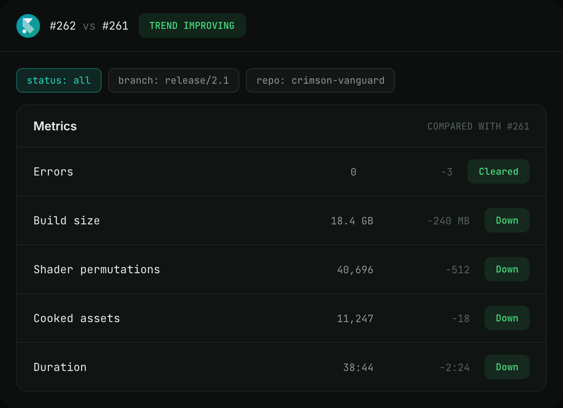Click the 38:44 duration value

[358, 368]
